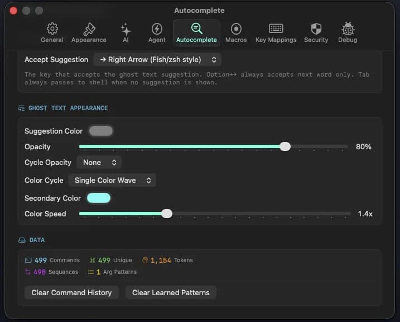This screenshot has width=400, height=322.
Task: Click the Commands terminal icon
Action: click(28, 260)
